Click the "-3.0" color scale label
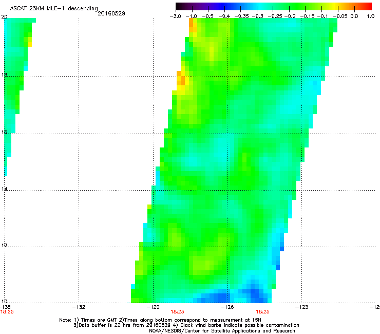Image resolution: width=380 pixels, height=334 pixels. 175,16
